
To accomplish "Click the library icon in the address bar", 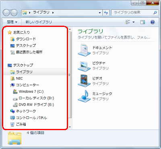I will pyautogui.click(x=25, y=12).
